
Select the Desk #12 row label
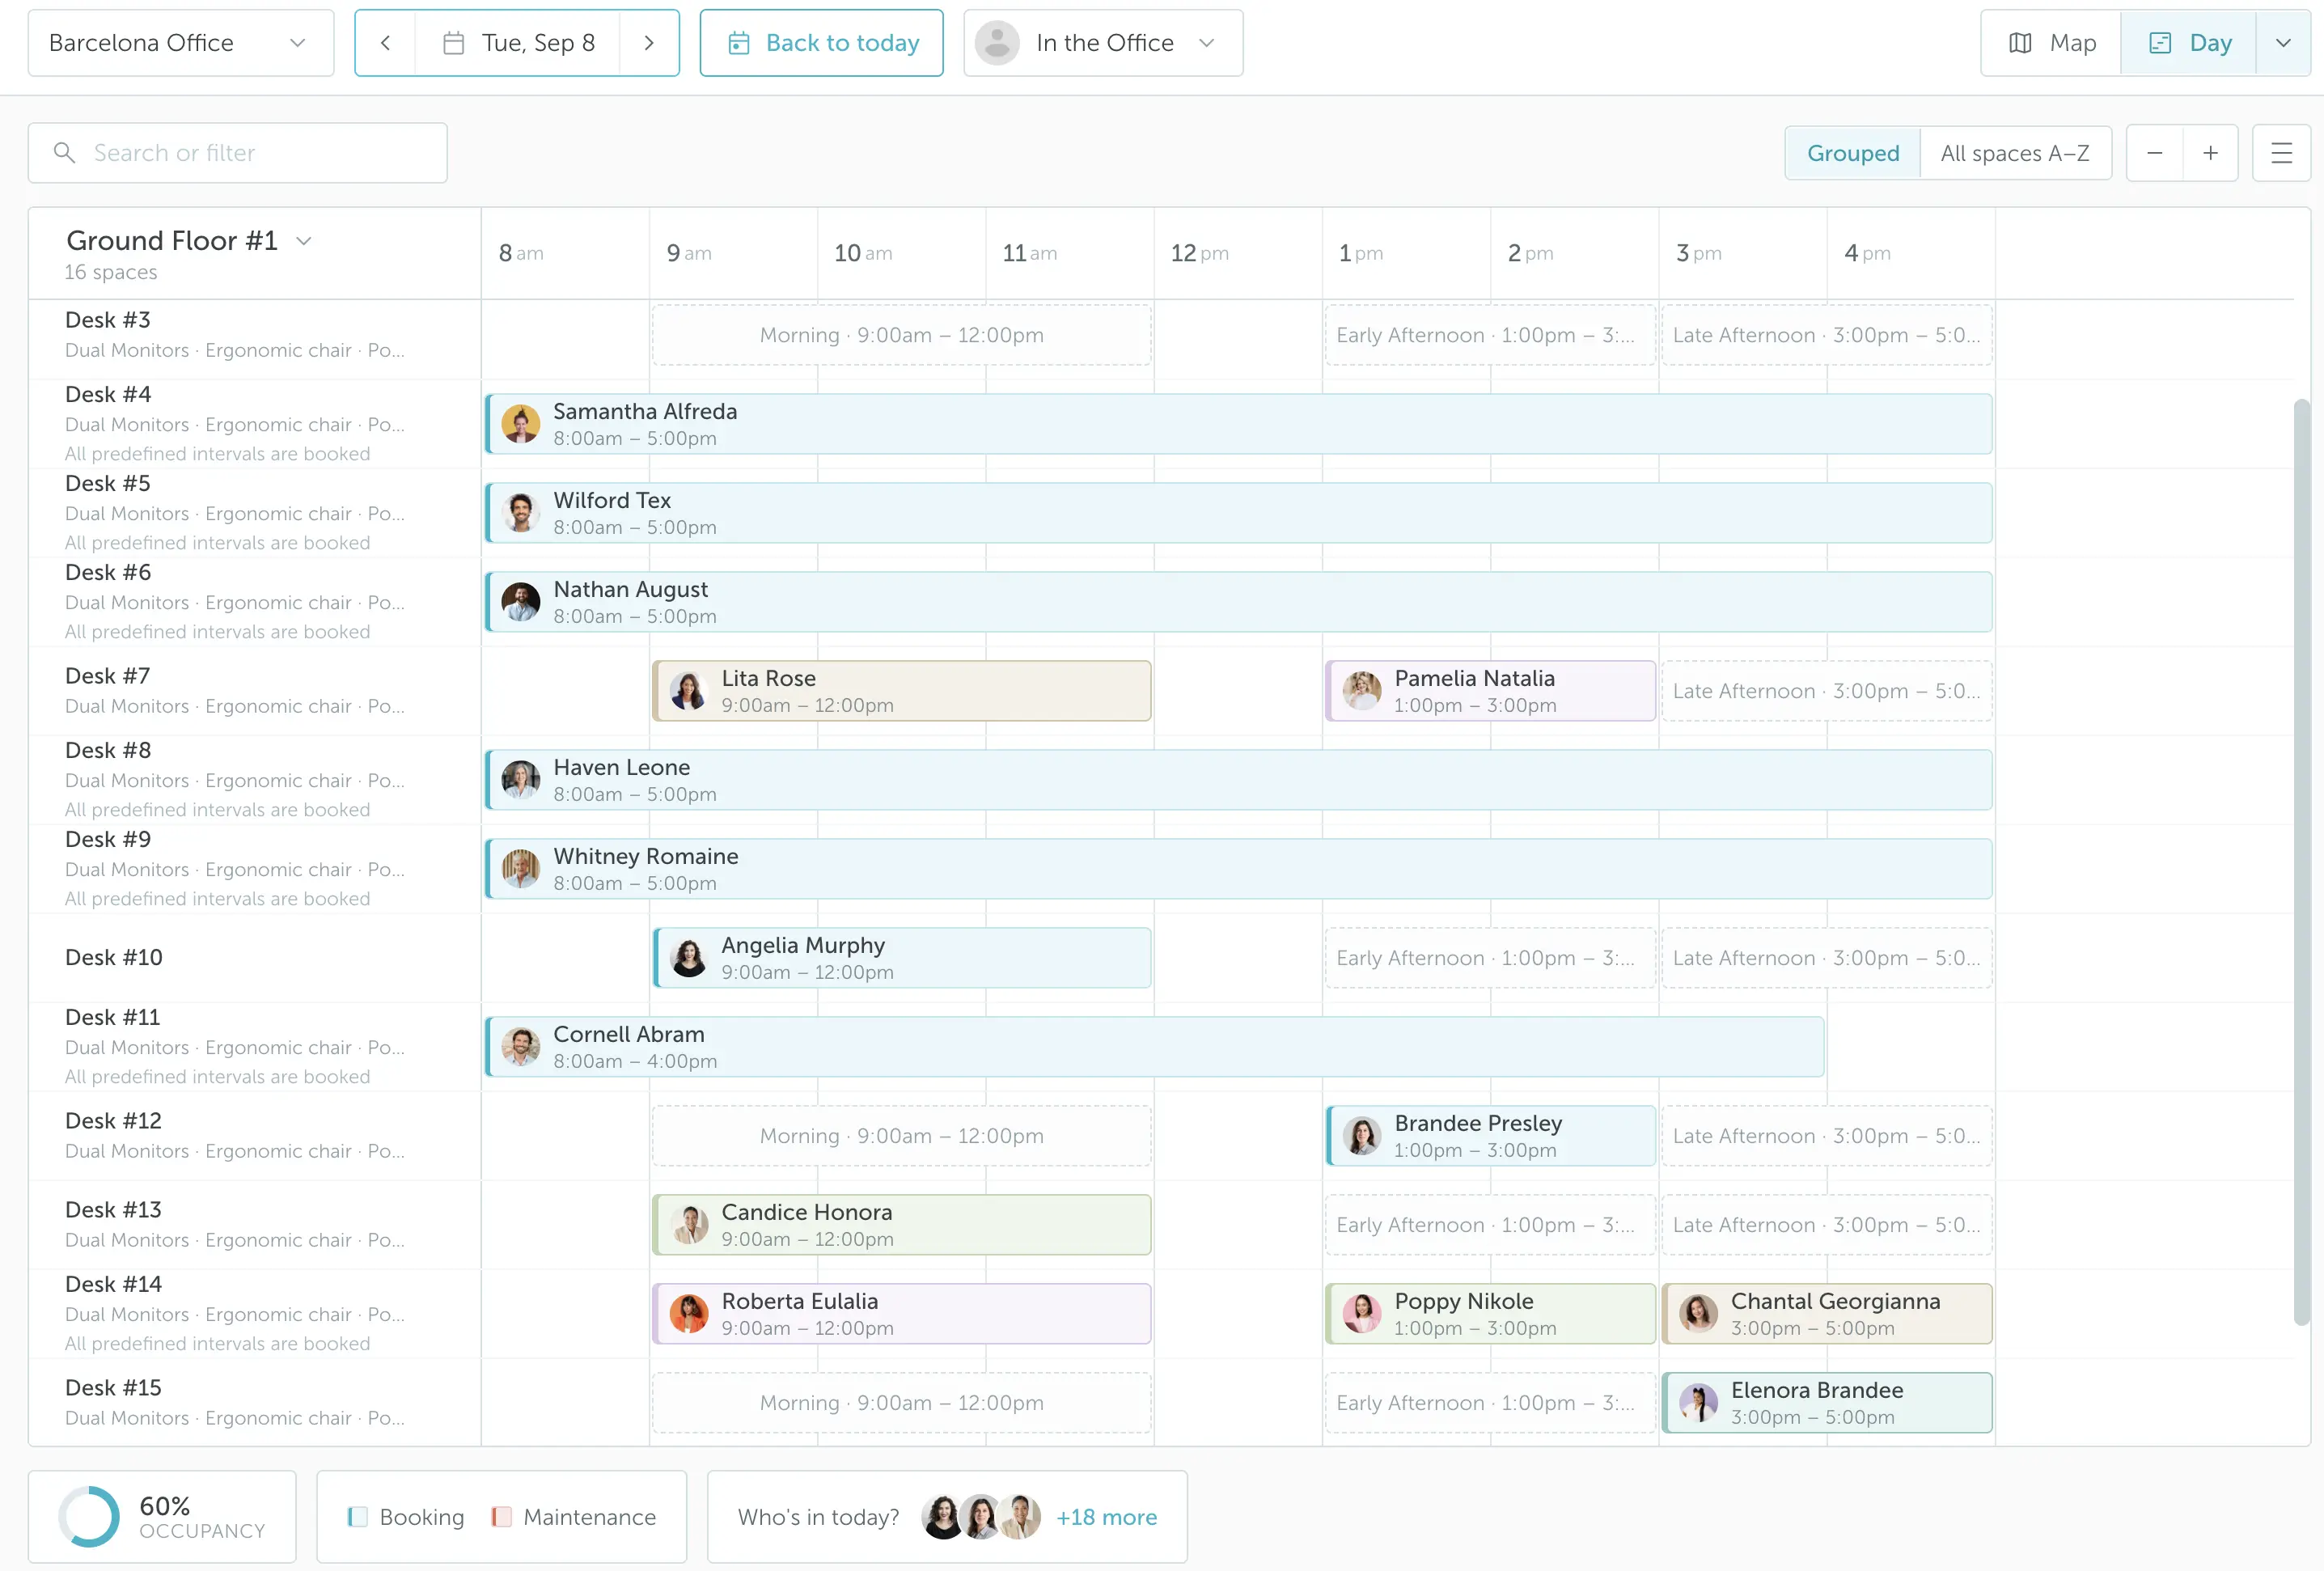(x=114, y=1121)
